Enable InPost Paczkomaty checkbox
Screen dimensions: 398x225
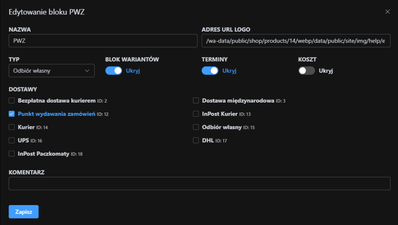pyautogui.click(x=12, y=154)
